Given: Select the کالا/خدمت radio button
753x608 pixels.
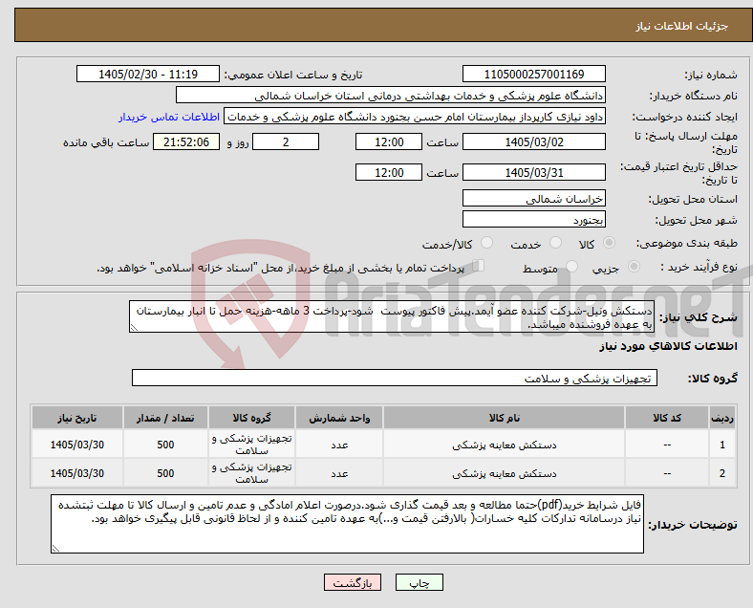Looking at the screenshot, I should click(486, 243).
